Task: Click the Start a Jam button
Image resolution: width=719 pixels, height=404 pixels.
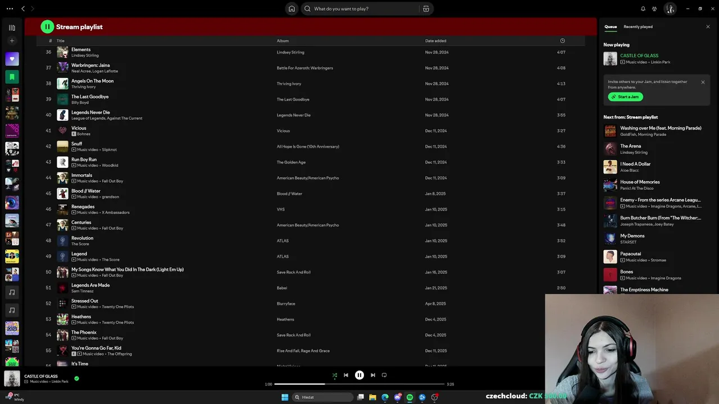Action: [x=625, y=97]
